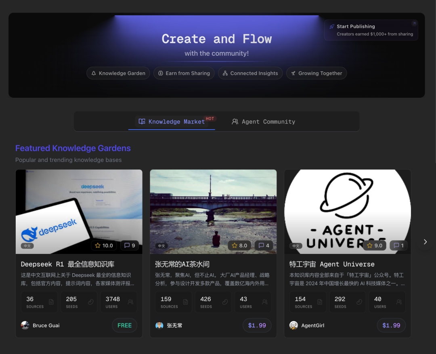Viewport: 436px width, 354px height.
Task: Select the Knowledge Garden pill
Action: [118, 73]
